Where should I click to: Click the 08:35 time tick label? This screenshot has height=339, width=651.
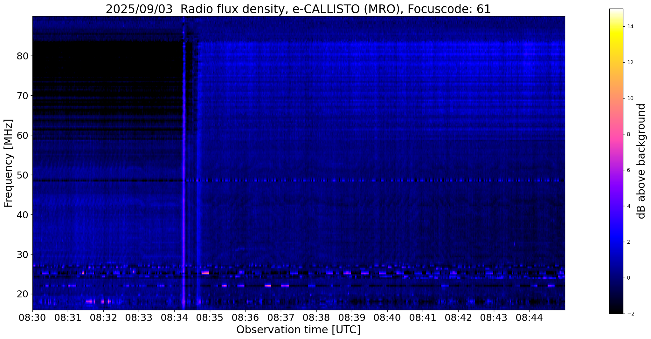(x=210, y=317)
